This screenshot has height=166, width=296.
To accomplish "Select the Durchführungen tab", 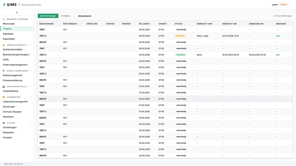I will click(x=48, y=16).
